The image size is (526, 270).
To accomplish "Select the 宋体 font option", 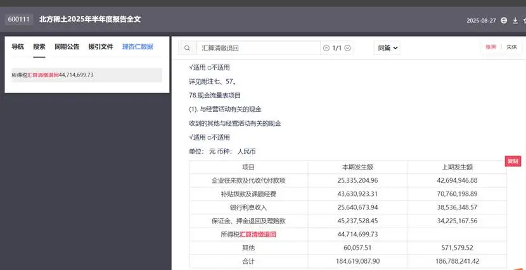I will click(x=511, y=47).
